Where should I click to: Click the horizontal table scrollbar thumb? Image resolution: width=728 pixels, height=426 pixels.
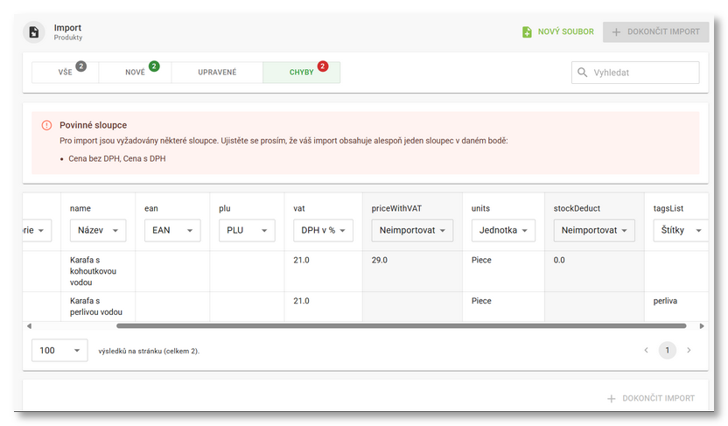pyautogui.click(x=401, y=326)
